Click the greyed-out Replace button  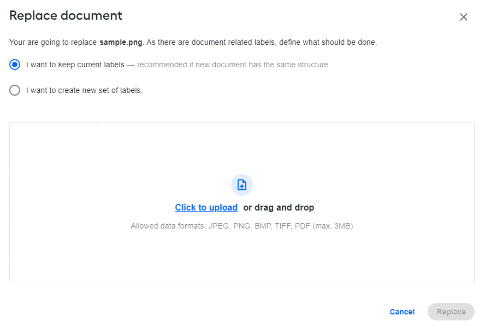coord(451,312)
